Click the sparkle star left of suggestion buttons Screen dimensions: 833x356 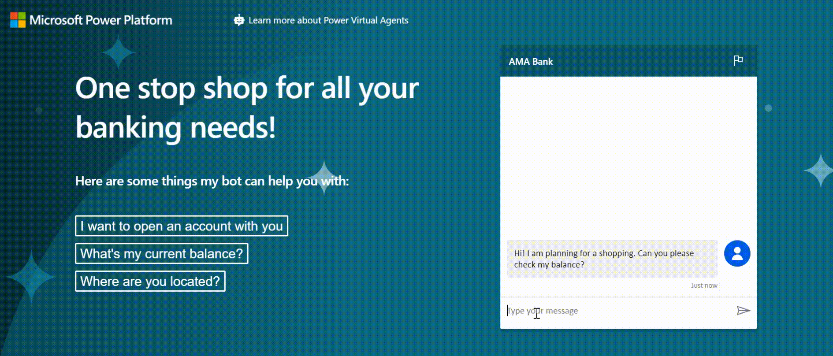click(x=31, y=277)
